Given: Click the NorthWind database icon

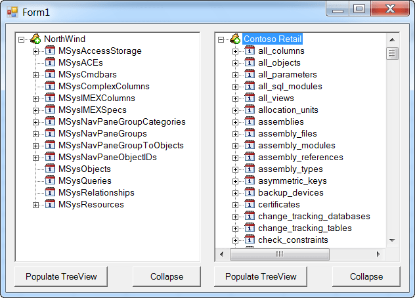Looking at the screenshot, I should pyautogui.click(x=35, y=39).
